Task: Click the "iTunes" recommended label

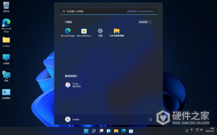Action: click(x=76, y=84)
